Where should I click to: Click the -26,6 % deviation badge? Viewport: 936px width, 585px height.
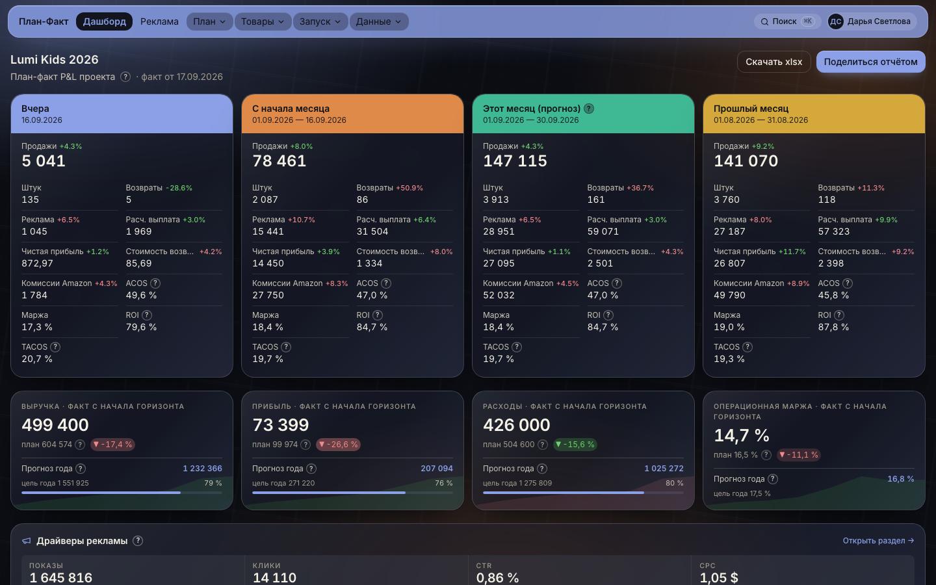[338, 445]
